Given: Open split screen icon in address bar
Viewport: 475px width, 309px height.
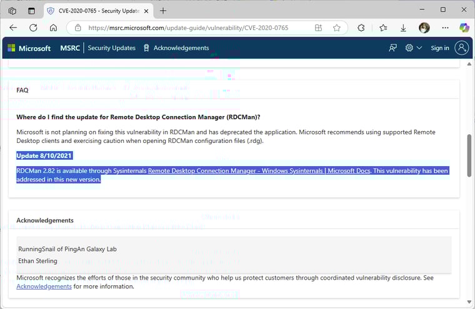Looking at the screenshot, I should point(318,28).
